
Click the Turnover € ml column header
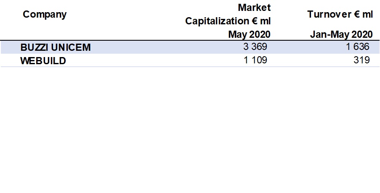[x=340, y=14]
